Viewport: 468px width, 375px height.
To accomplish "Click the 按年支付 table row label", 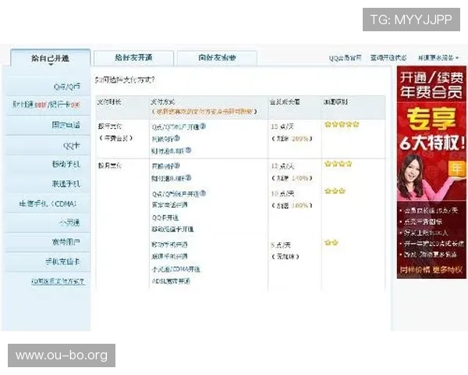I will pos(110,127).
